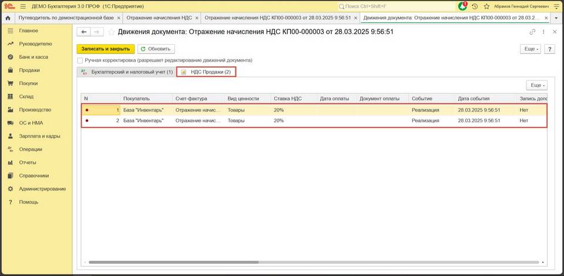This screenshot has height=276, width=564.
Task: Sort by the Счет-фактура column header
Action: point(198,99)
